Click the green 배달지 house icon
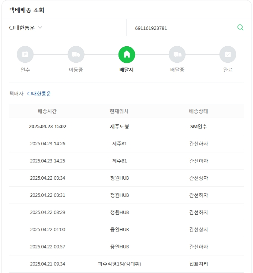The height and width of the screenshot is (273, 253). pos(127,55)
